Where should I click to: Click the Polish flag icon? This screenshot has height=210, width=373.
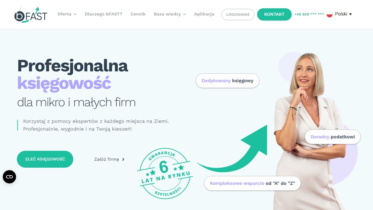[x=329, y=14]
